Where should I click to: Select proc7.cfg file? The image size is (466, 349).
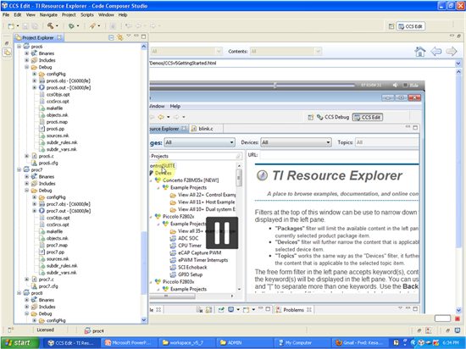[48, 286]
